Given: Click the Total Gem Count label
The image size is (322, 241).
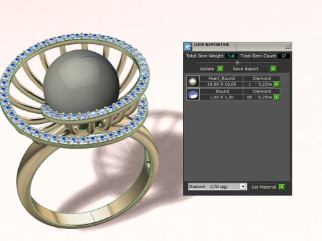Looking at the screenshot, I should [x=258, y=56].
